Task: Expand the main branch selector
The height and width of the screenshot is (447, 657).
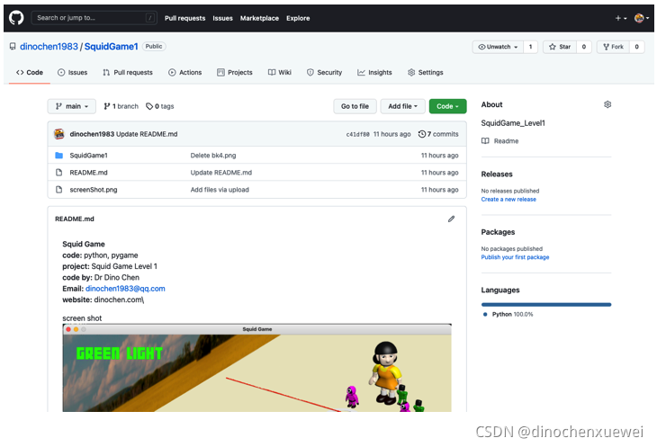Action: [72, 106]
